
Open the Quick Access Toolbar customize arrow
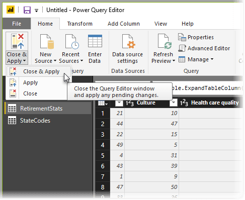coord(36,11)
